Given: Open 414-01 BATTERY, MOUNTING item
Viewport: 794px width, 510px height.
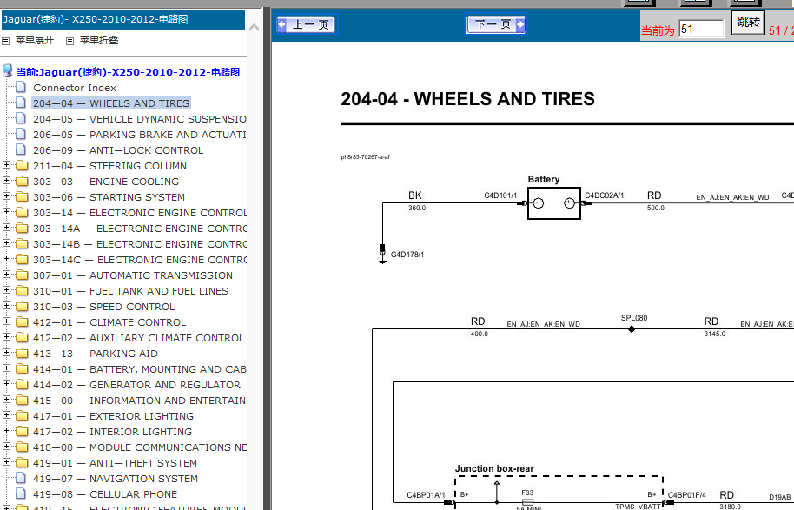Looking at the screenshot, I should 140,369.
